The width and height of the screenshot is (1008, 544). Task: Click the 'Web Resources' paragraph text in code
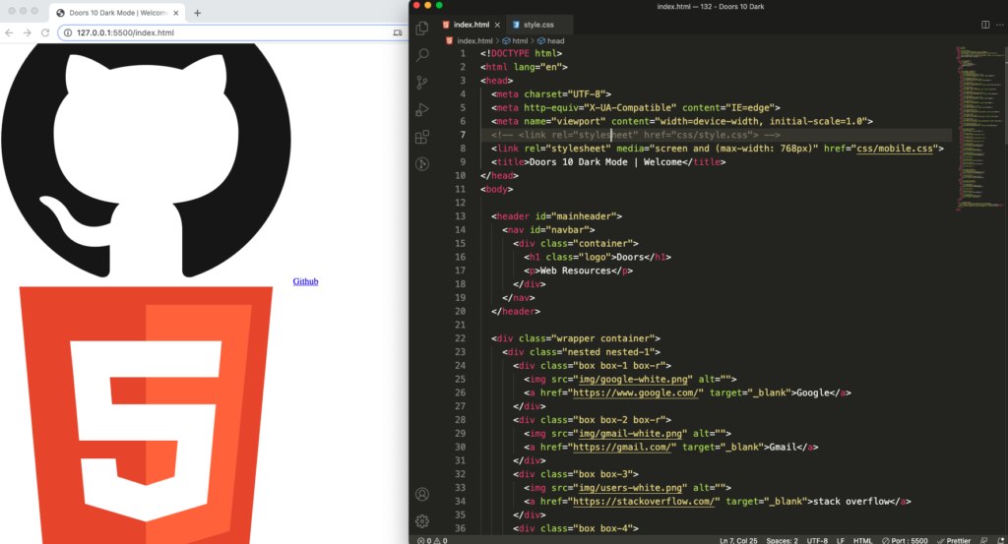[575, 271]
